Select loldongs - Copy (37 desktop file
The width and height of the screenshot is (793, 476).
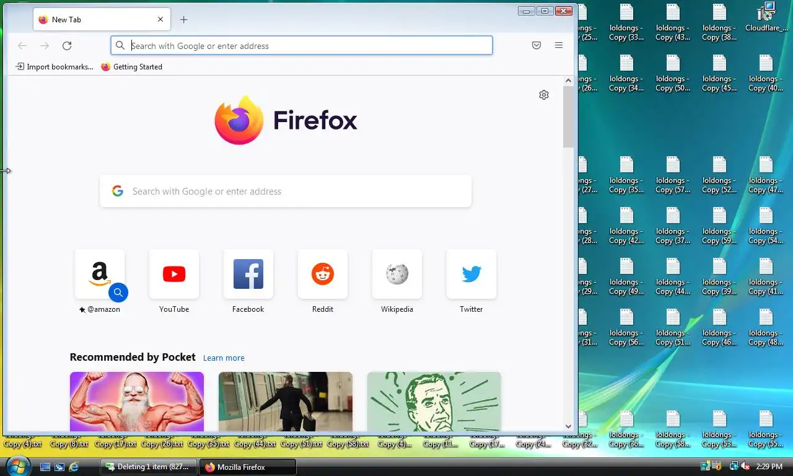673,226
